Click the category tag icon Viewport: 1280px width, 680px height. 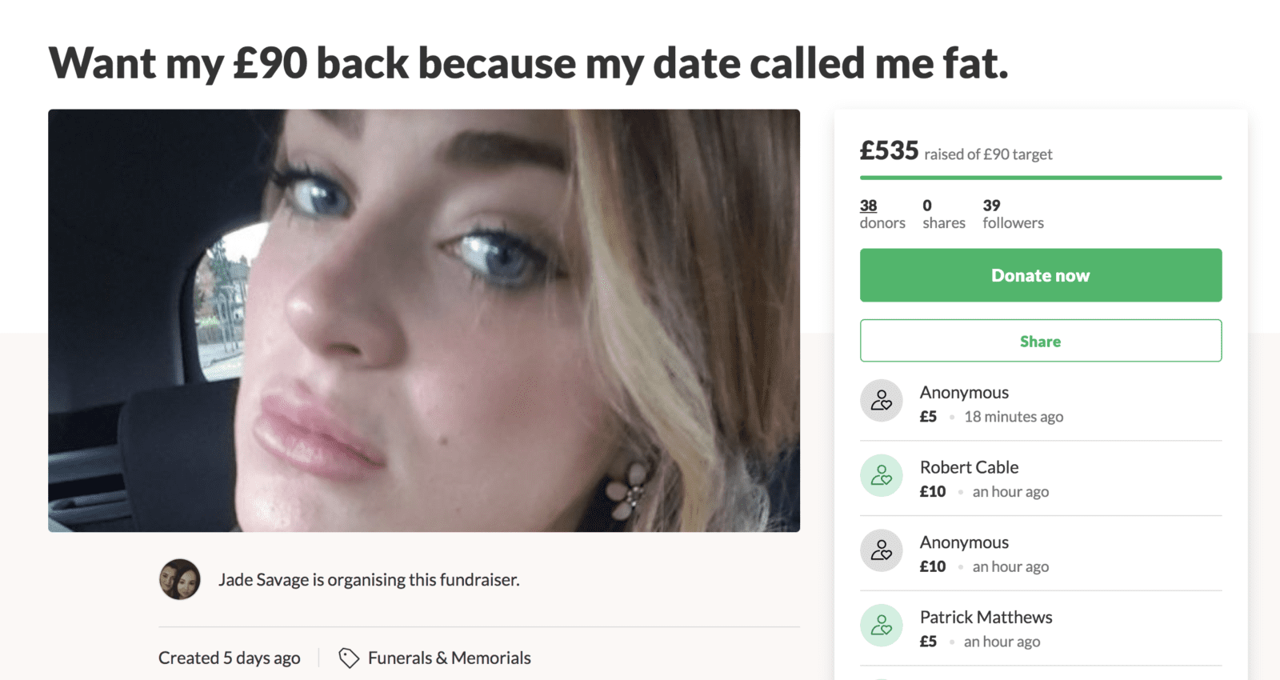pos(348,658)
